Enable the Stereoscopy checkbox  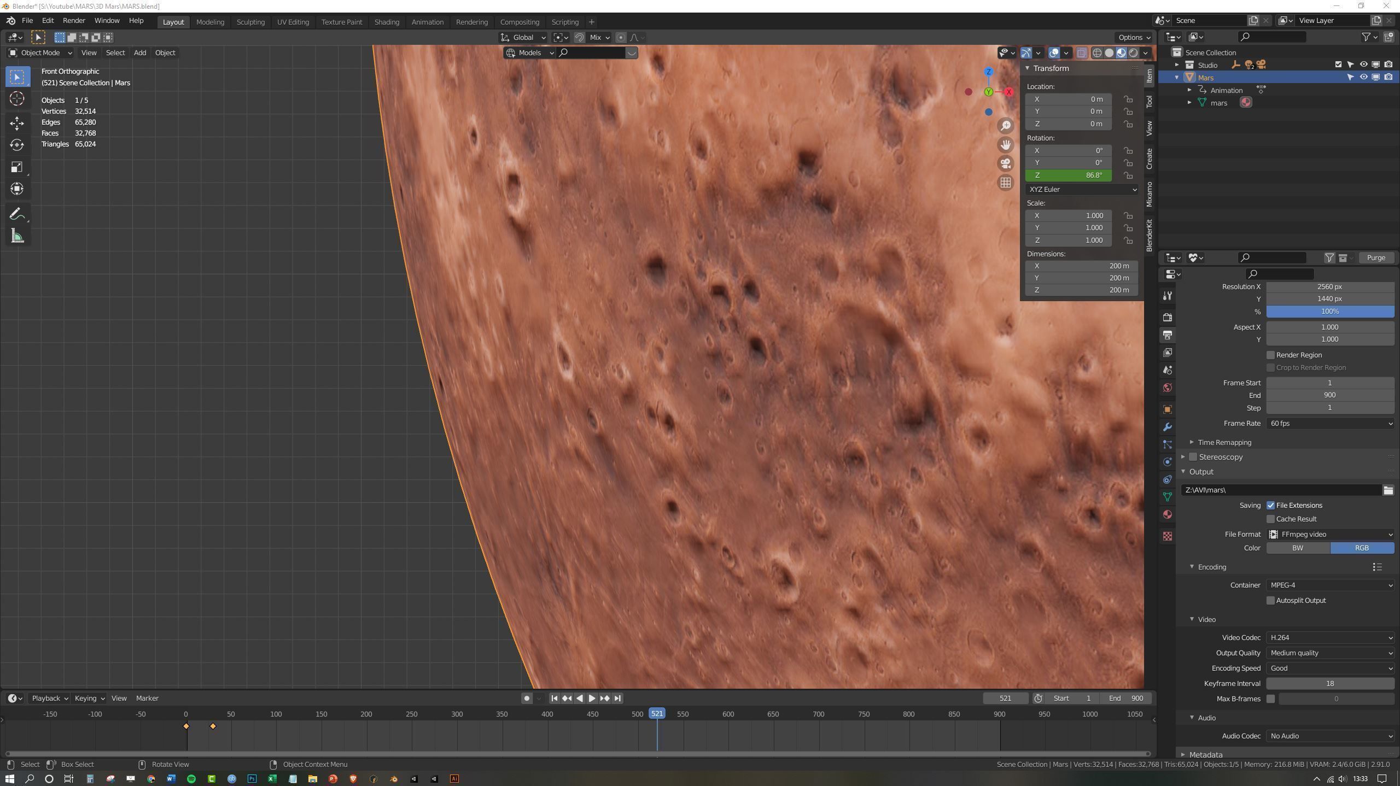coord(1193,457)
